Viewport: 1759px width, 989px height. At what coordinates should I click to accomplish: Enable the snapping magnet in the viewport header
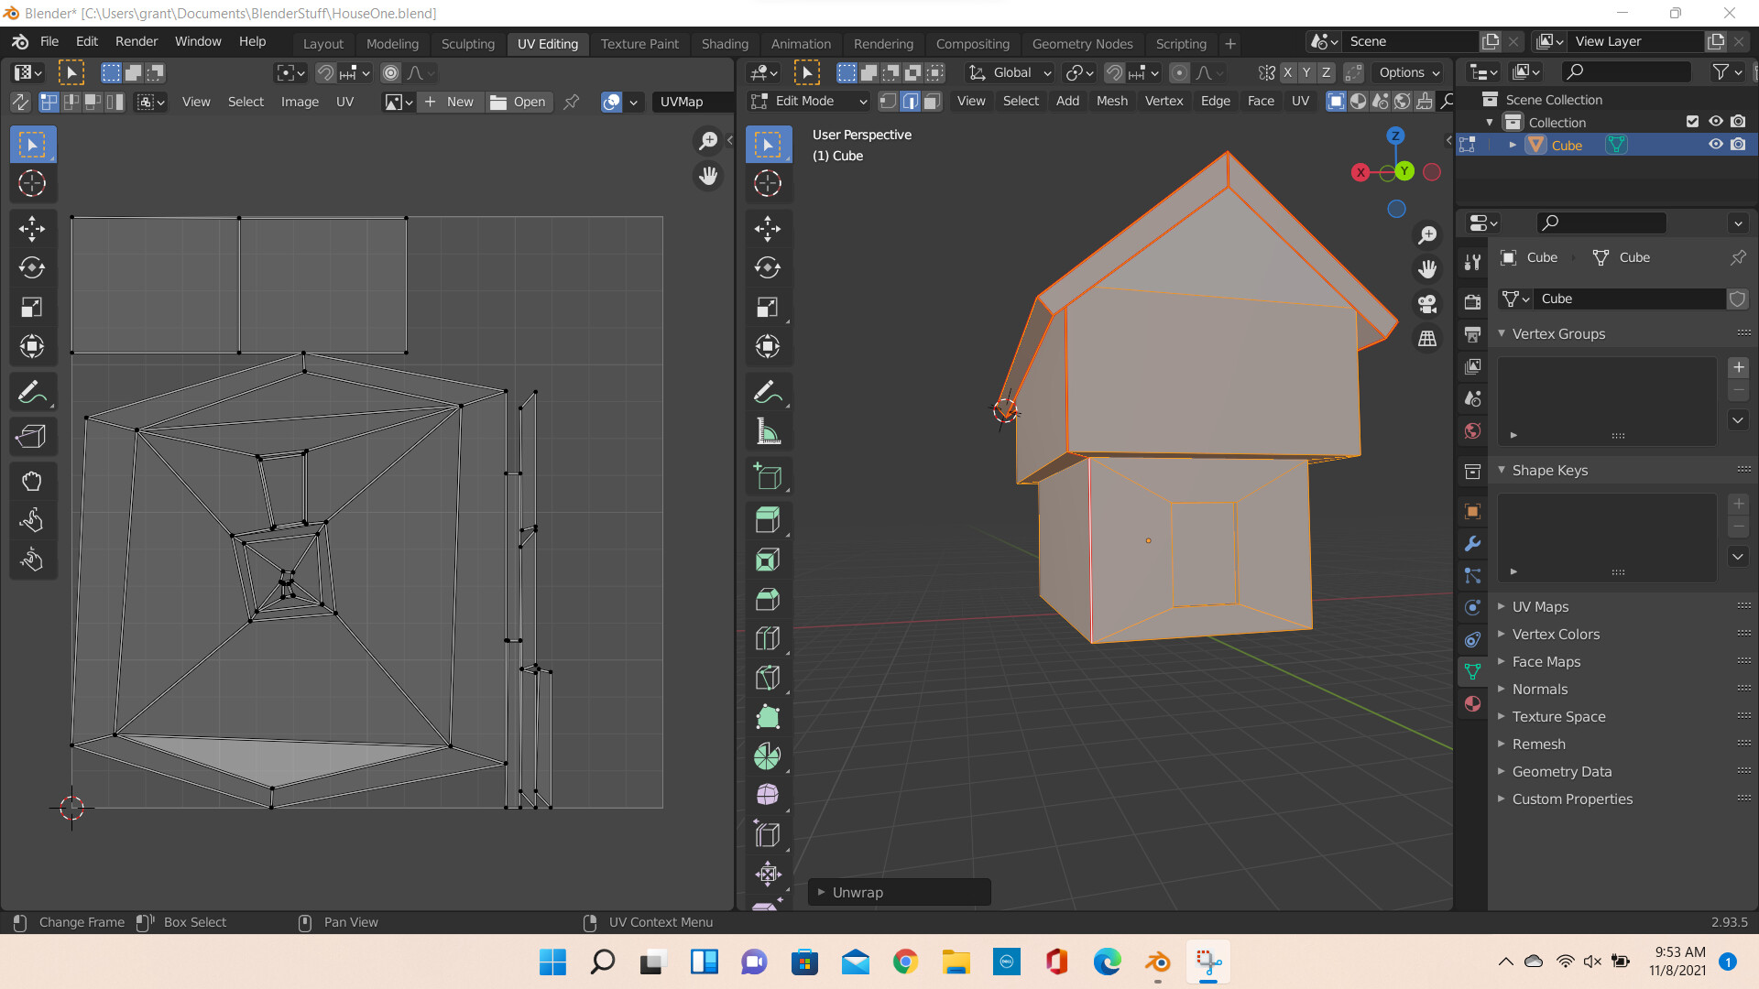click(x=1114, y=72)
